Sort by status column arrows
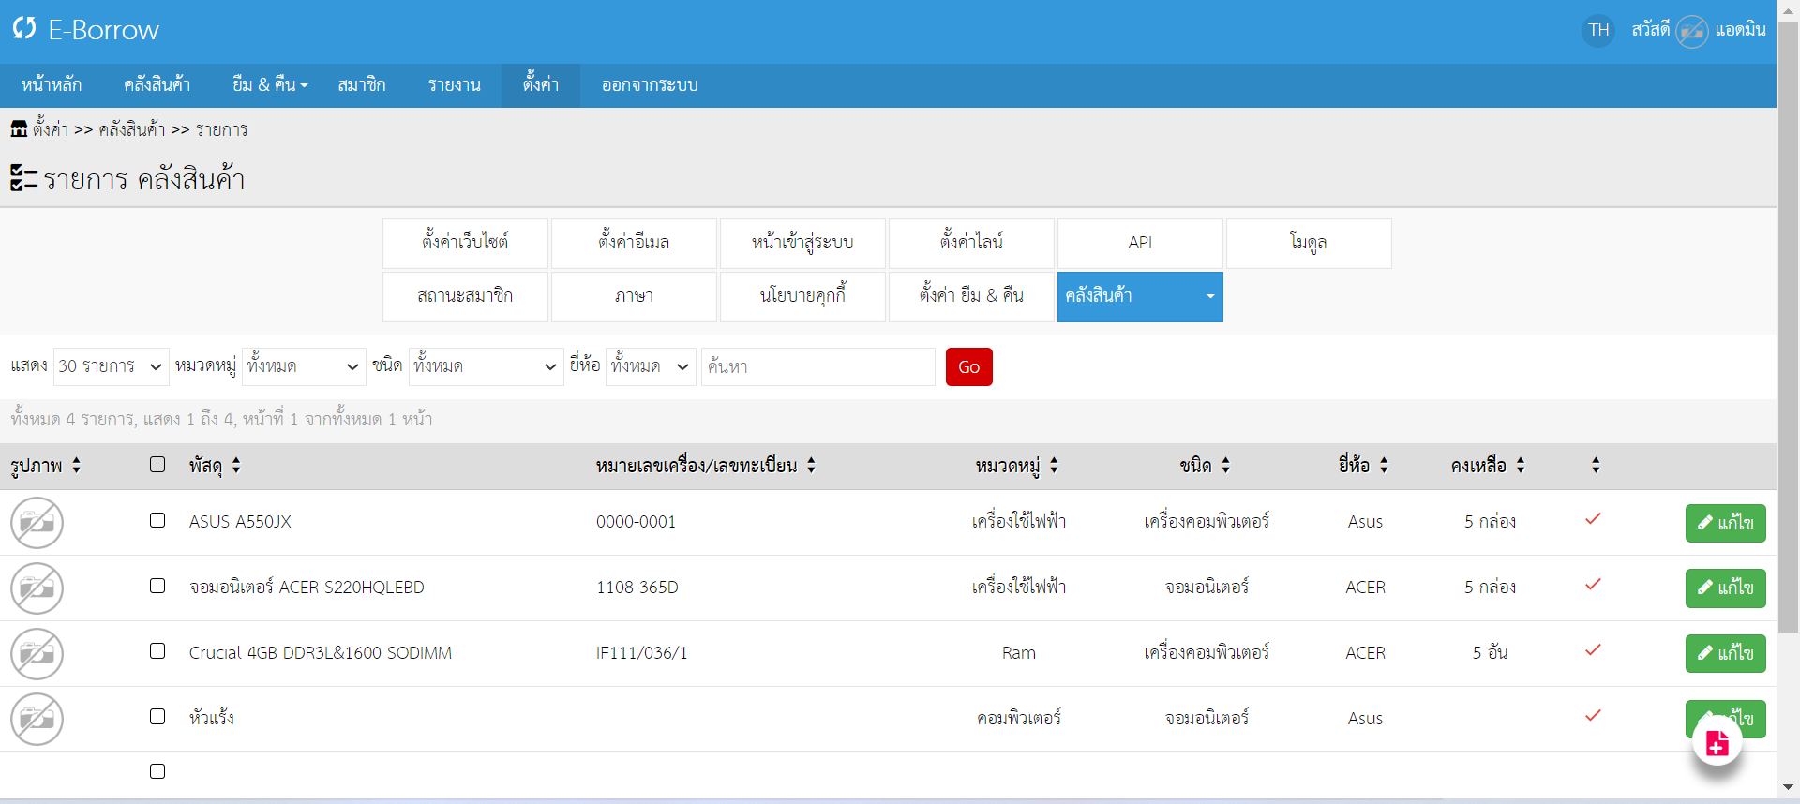 point(1596,465)
